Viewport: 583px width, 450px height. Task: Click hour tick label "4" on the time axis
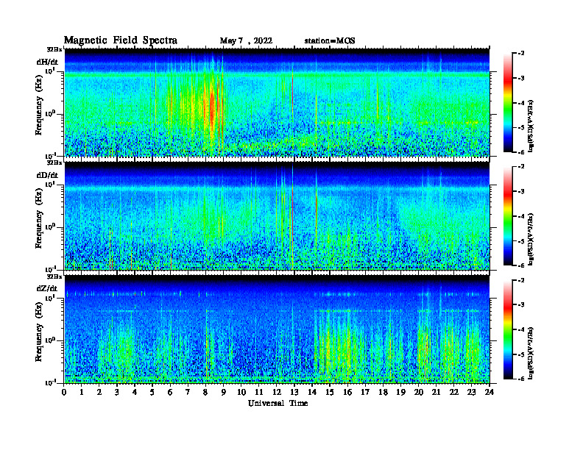point(135,393)
